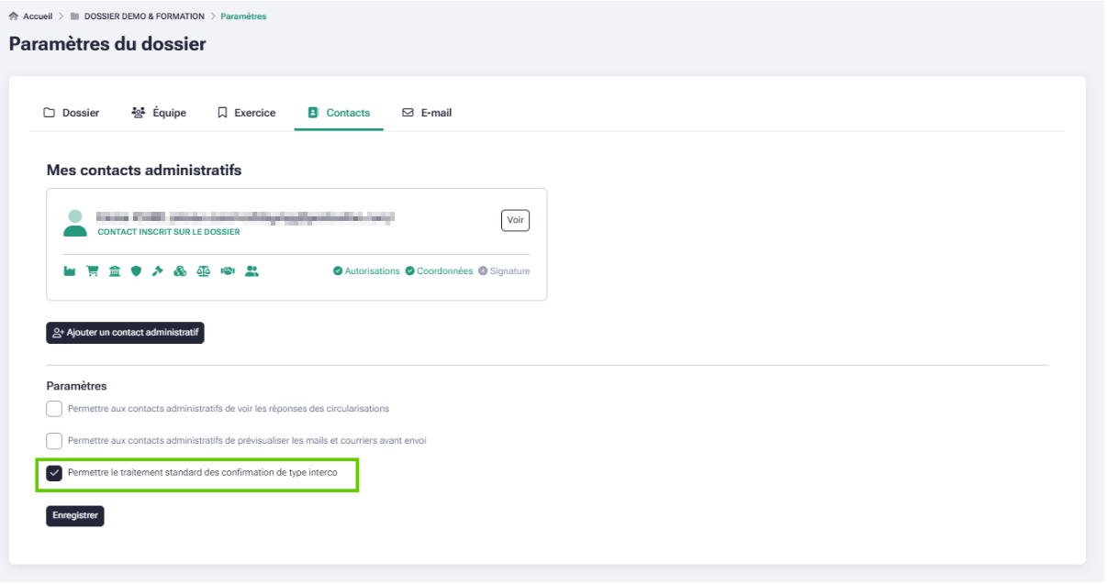Click the shopping cart icon
Viewport: 1107px width, 584px height.
click(92, 271)
